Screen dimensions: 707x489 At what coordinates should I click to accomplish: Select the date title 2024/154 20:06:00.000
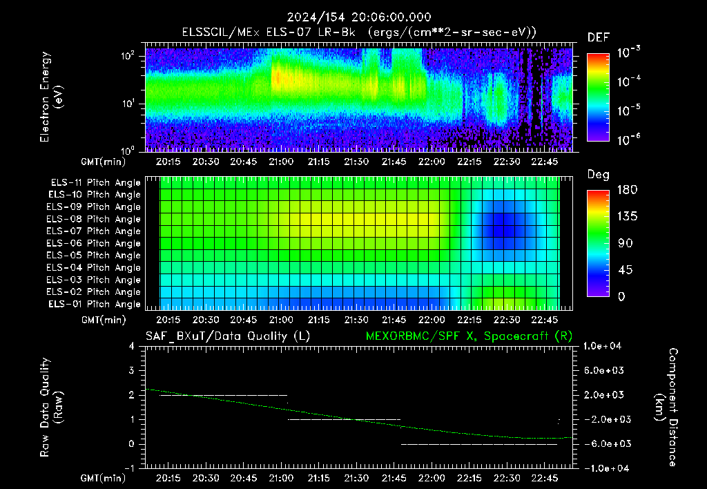359,17
